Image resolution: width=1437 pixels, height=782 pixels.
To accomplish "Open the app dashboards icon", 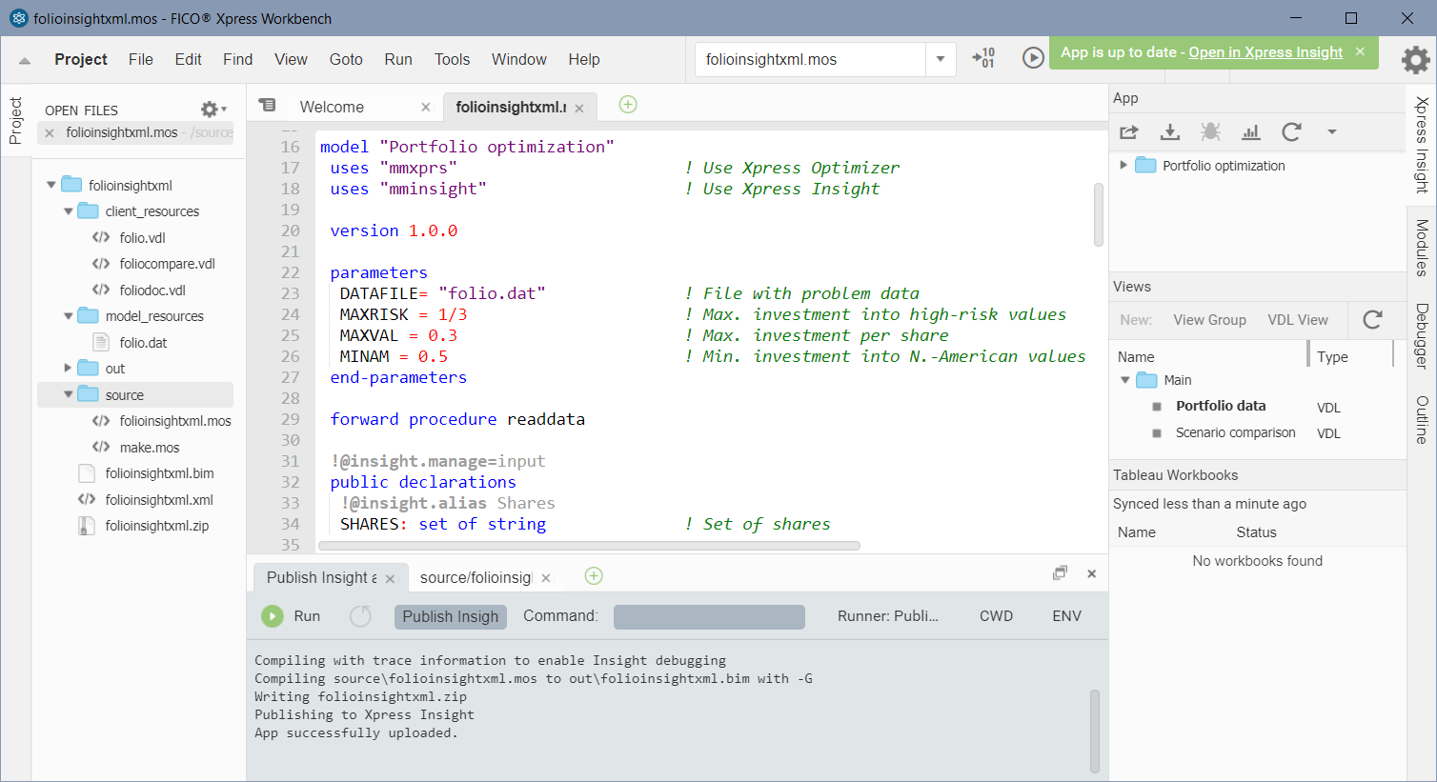I will click(1250, 131).
